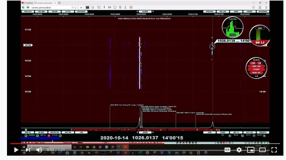Click the AnyDesk favorite star icon
Image resolution: width=286 pixels, height=160 pixels.
click(x=81, y=8)
